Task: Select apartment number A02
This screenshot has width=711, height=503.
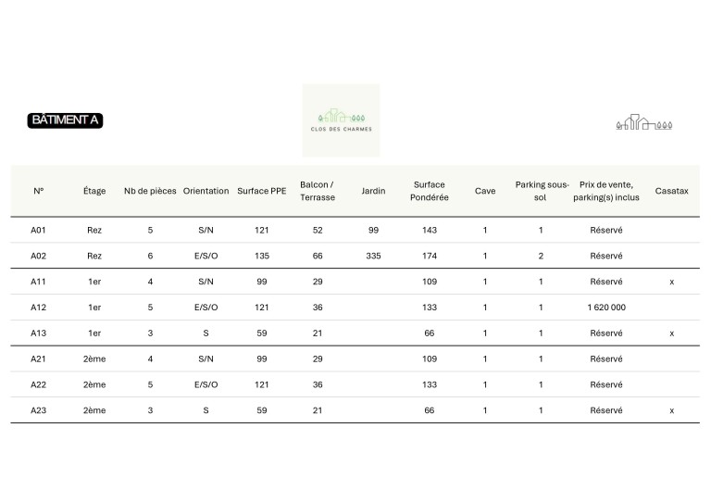Action: [x=38, y=256]
